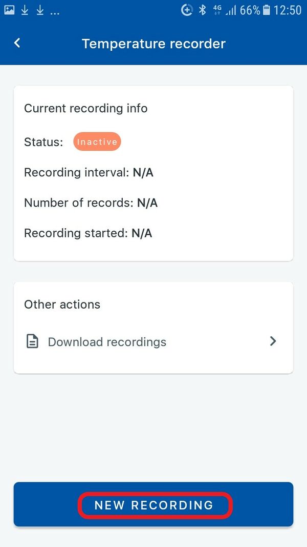Screen dimensions: 307x547
Task: Start a new recording with NEW RECORDING
Action: coord(153,505)
